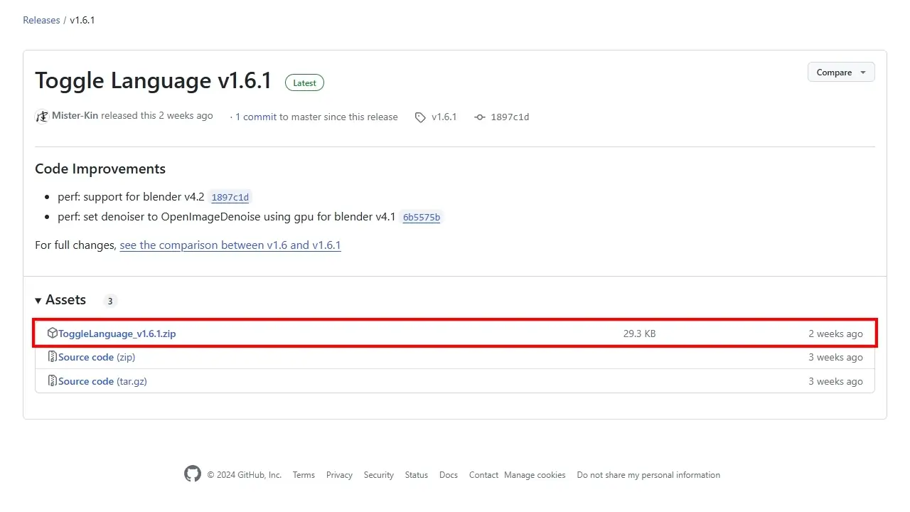
Task: Click the commit icon beside 1897c1d
Action: tap(480, 117)
